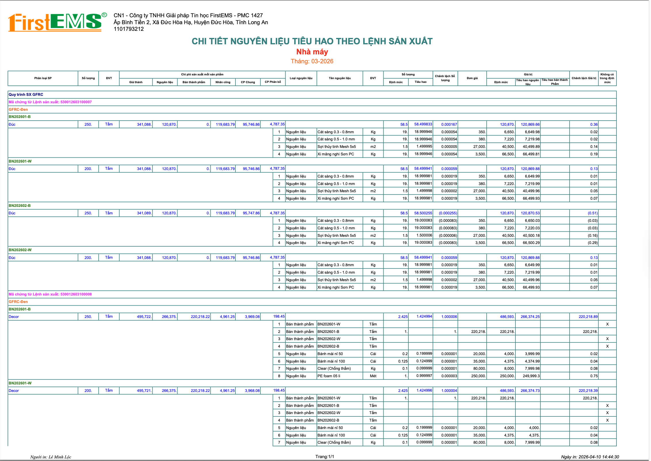The image size is (651, 461).
Task: Click the 'Chênh lệch Số lượng' column header
Action: tap(445, 78)
